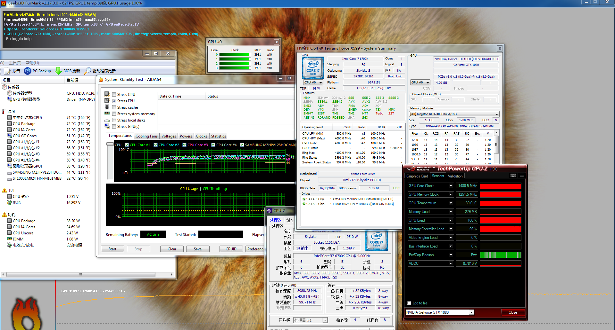
Task: Click the DIMM memory icon
Action: (10, 239)
